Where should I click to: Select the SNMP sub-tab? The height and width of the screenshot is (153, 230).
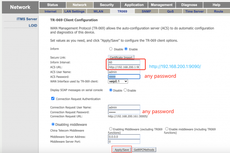(146, 11)
